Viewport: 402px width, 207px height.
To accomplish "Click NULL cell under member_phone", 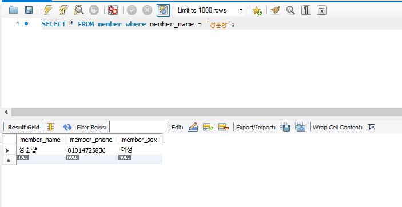I will click(x=92, y=160).
